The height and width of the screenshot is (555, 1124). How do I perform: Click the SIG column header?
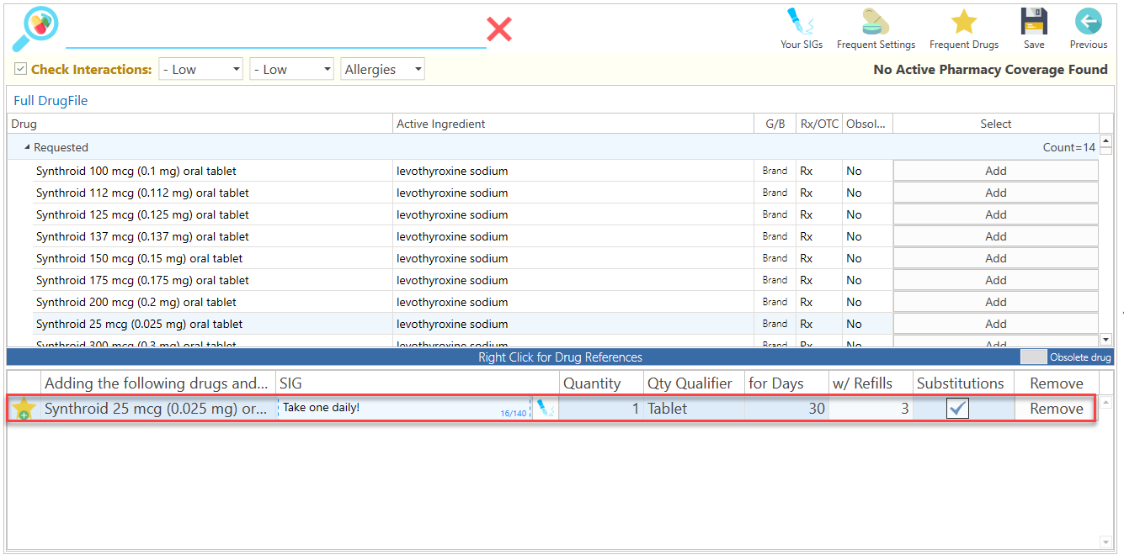pyautogui.click(x=418, y=383)
